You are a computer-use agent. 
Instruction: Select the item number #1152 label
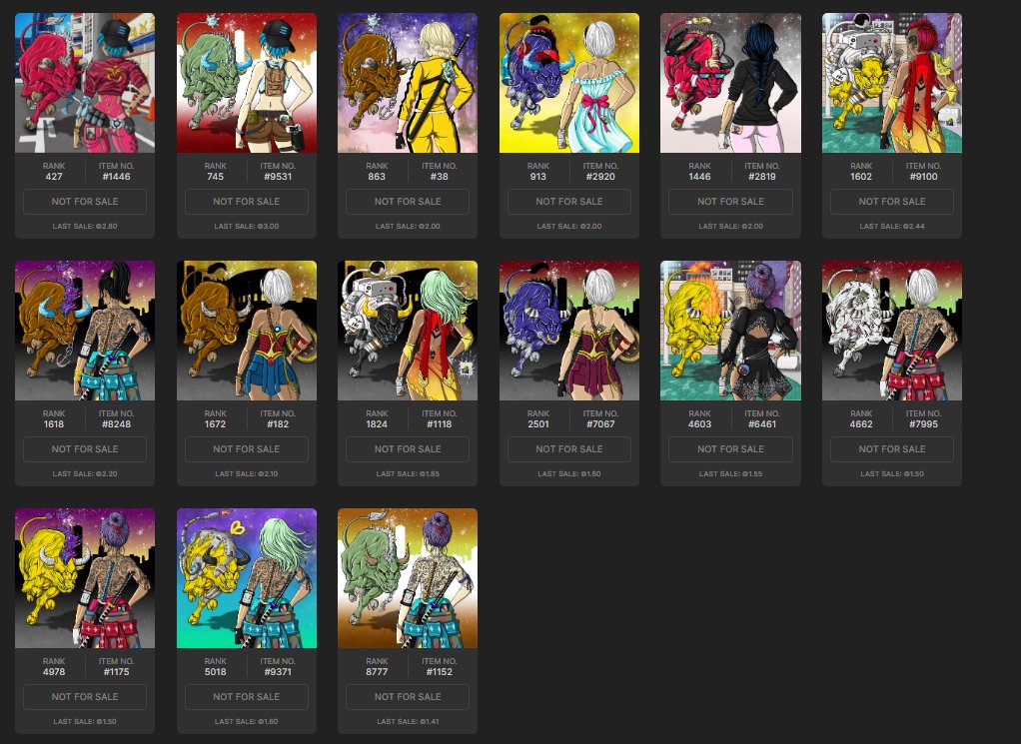(439, 672)
